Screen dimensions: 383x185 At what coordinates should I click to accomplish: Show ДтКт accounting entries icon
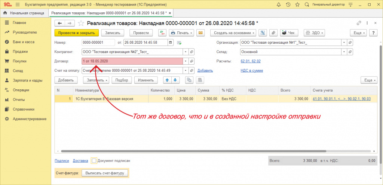tap(162, 33)
